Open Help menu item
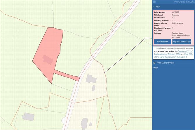This screenshot has width=195, height=130. click(x=156, y=67)
